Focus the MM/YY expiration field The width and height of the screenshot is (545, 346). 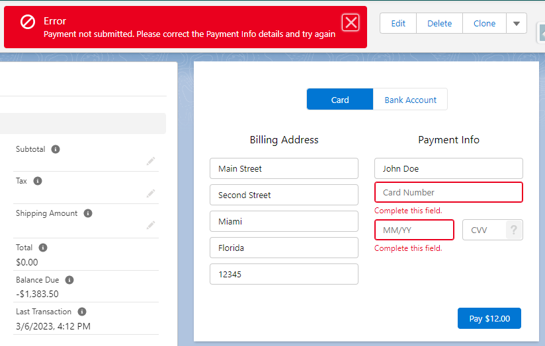click(x=414, y=230)
